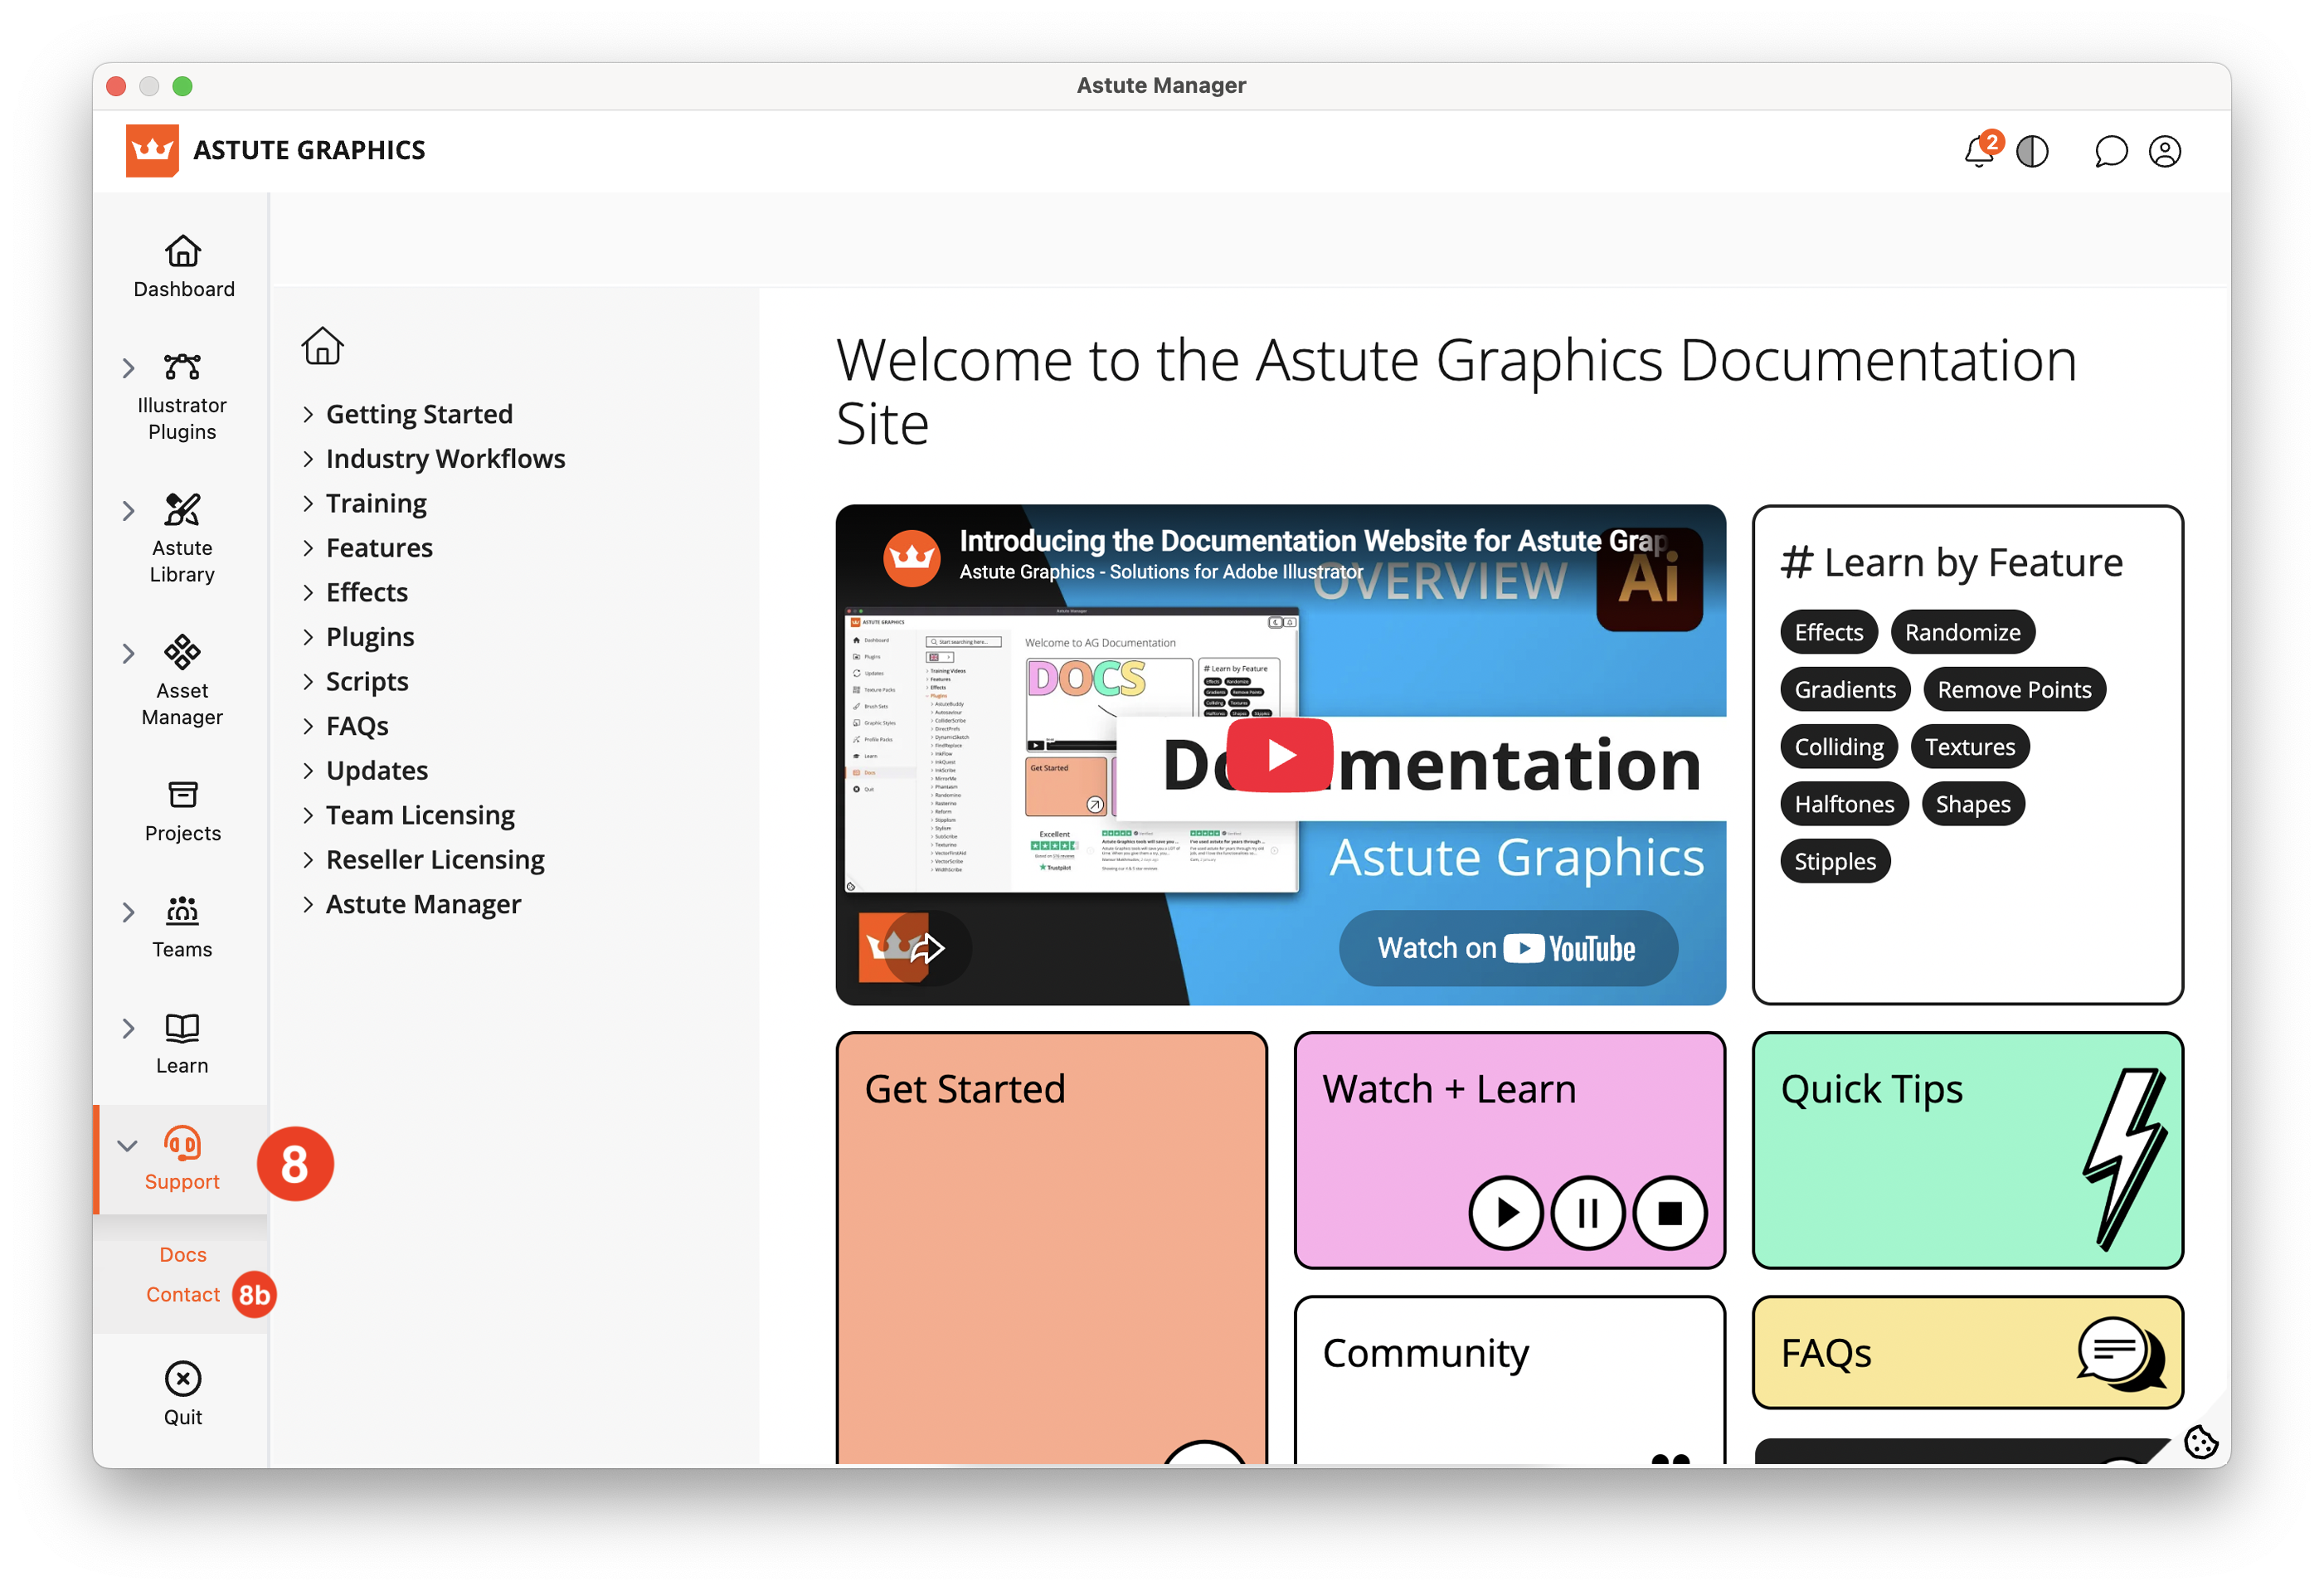Screen dimensions: 2324x1591
Task: Toggle the dark/light theme contrast icon
Action: coord(2033,151)
